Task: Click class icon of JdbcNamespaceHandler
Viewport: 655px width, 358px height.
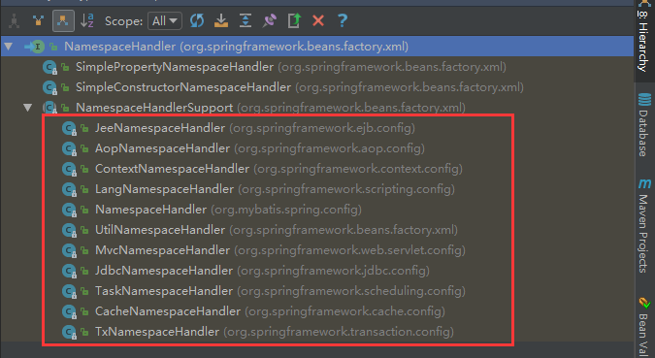Action: pos(69,271)
